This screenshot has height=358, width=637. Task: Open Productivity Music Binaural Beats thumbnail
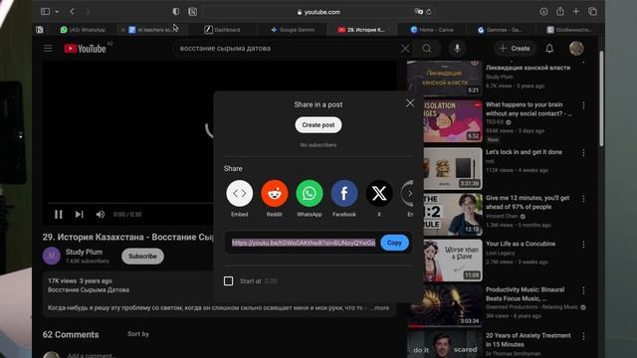445,306
